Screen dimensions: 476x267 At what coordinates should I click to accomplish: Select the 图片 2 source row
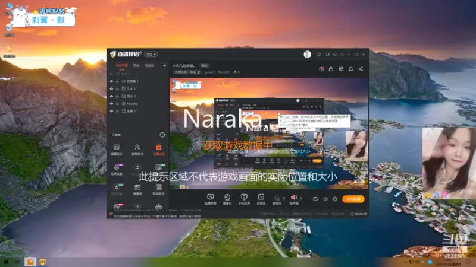click(138, 96)
